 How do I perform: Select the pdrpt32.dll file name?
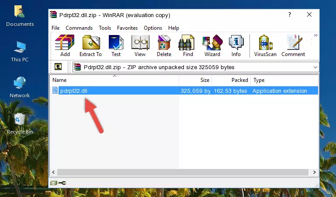tap(74, 91)
